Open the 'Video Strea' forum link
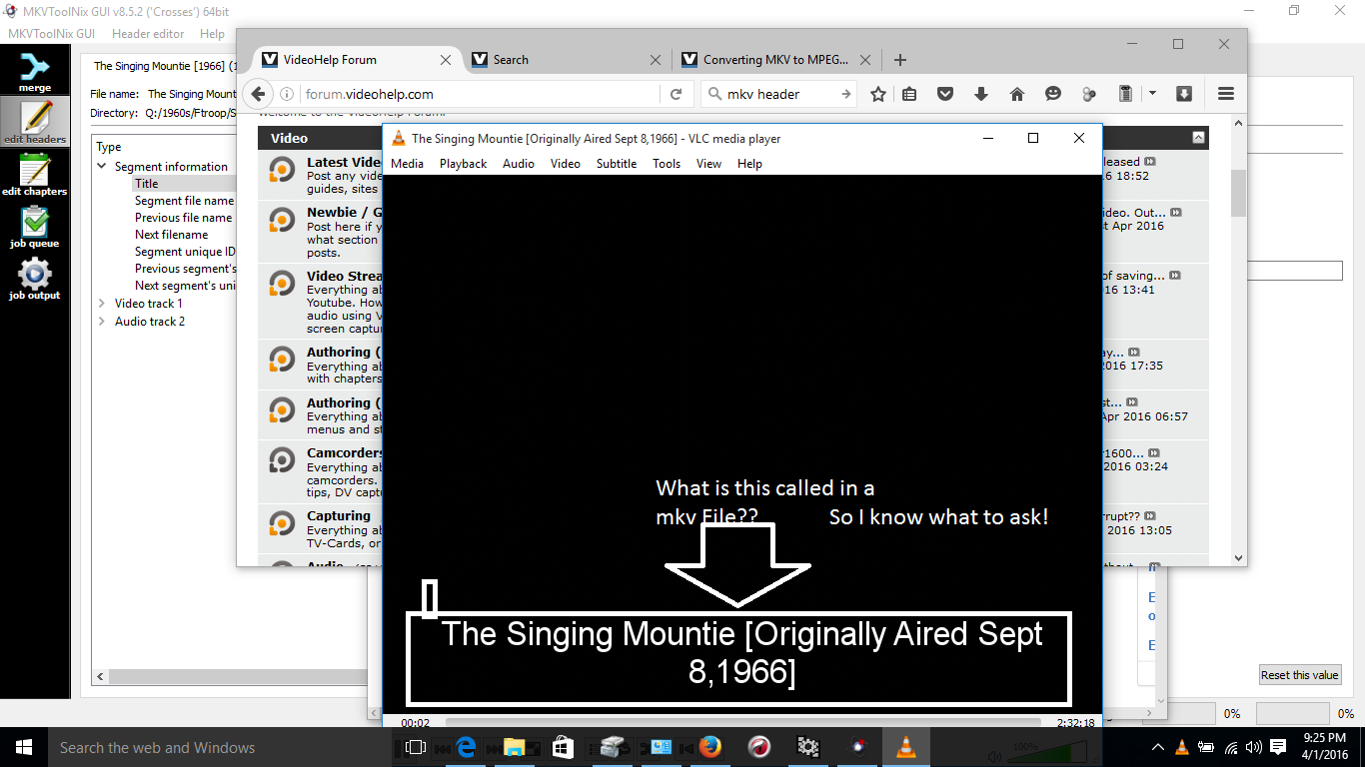The width and height of the screenshot is (1365, 767). 345,277
